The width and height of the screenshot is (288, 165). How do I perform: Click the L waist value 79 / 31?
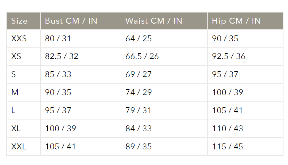point(138,110)
